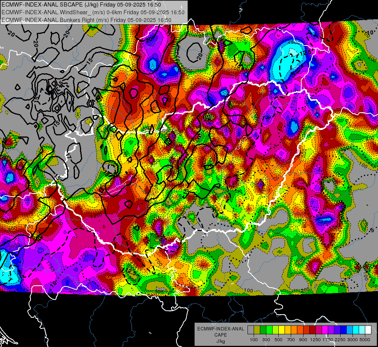The width and height of the screenshot is (378, 347).
Task: Click the pink-magenta swatch right of 1250 tick
Action: 319,330
